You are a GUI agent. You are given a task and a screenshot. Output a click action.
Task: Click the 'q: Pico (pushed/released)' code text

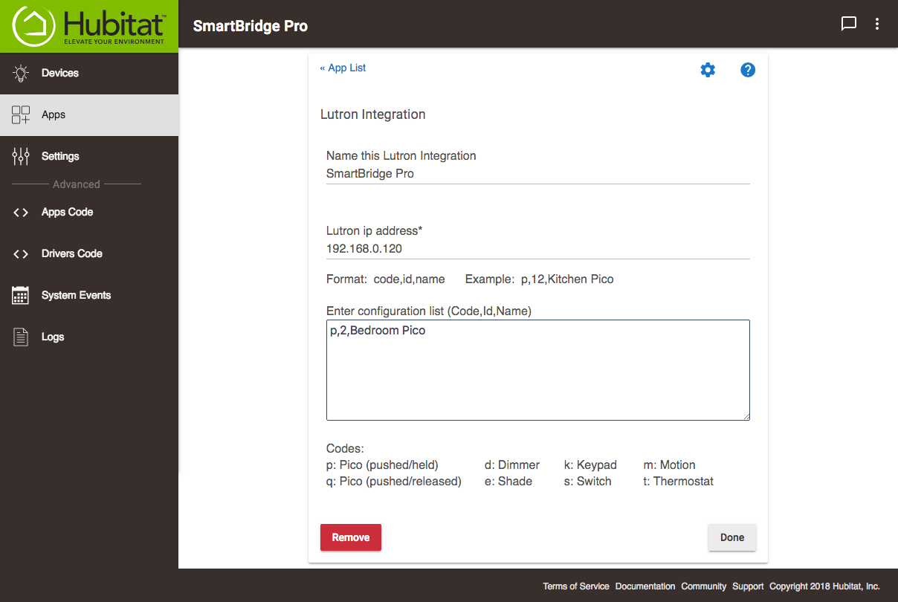(394, 482)
